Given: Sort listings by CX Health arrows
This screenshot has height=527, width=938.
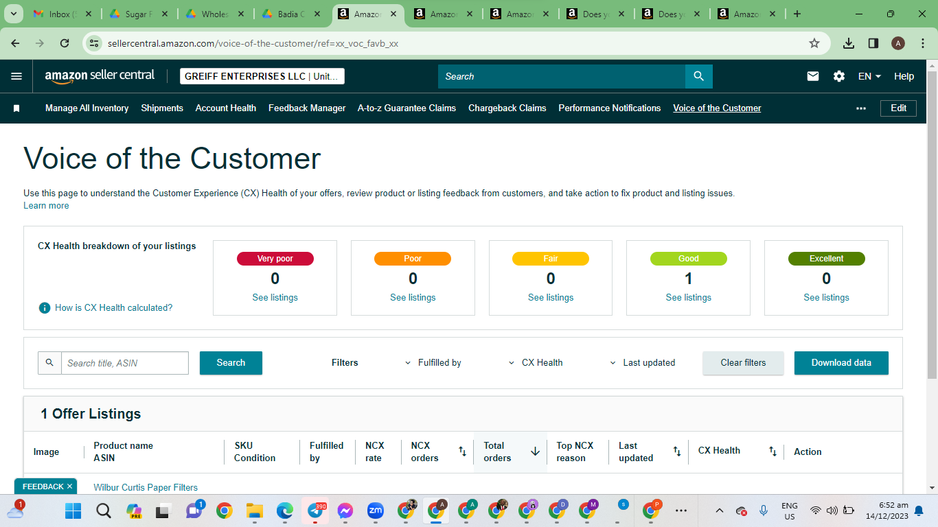Looking at the screenshot, I should click(773, 452).
